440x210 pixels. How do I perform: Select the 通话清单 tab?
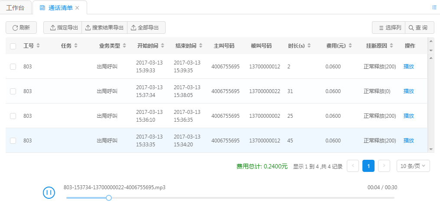tap(57, 8)
